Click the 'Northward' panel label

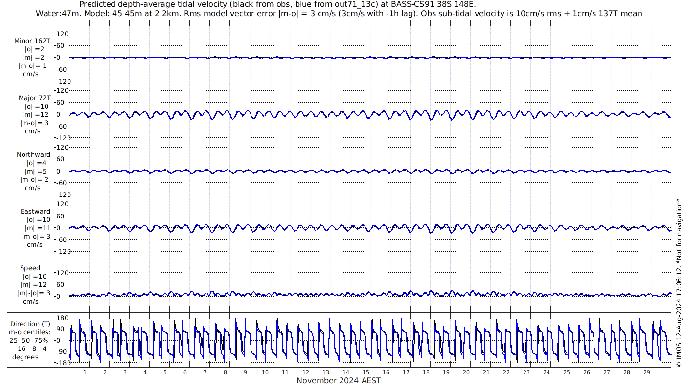pos(33,154)
